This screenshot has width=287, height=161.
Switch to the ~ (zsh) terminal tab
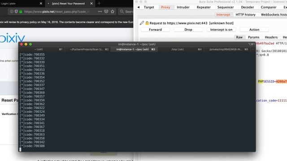(x=42, y=49)
